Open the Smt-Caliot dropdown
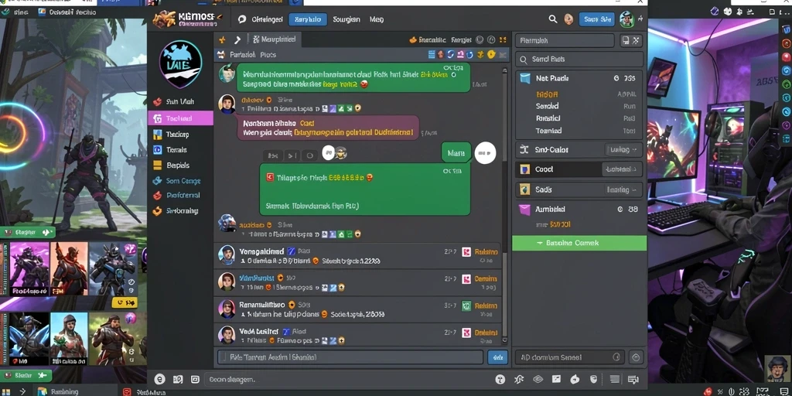792x396 pixels. click(x=623, y=149)
